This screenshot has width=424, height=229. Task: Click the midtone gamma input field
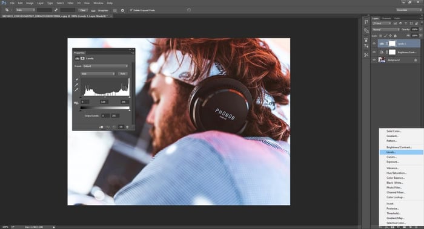pos(104,102)
